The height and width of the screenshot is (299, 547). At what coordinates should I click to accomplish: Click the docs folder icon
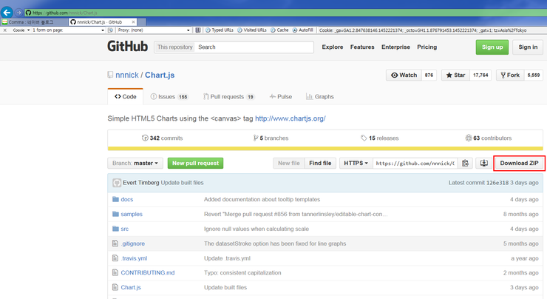coord(115,199)
